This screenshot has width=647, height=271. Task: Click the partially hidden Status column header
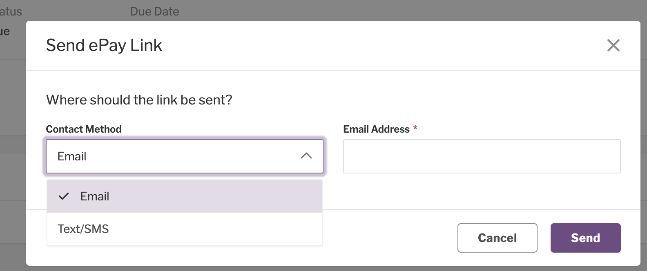[11, 11]
